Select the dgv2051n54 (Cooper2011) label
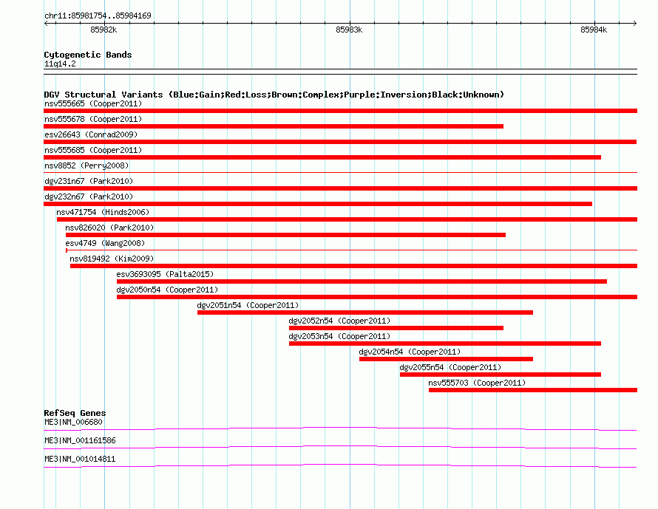The width and height of the screenshot is (658, 509). tap(248, 305)
